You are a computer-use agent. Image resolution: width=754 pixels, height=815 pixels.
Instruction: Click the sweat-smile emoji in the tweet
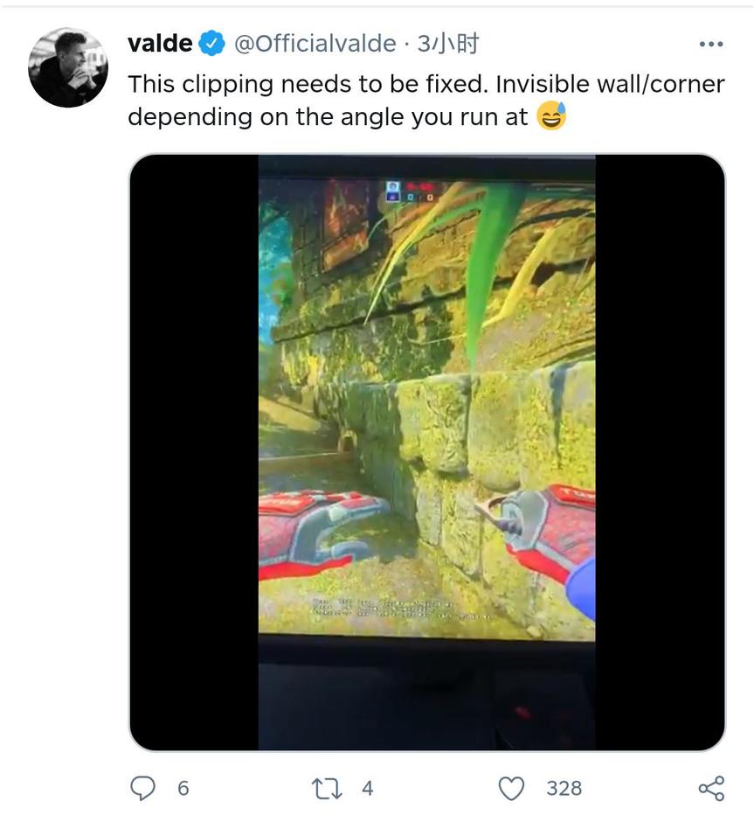coord(551,115)
